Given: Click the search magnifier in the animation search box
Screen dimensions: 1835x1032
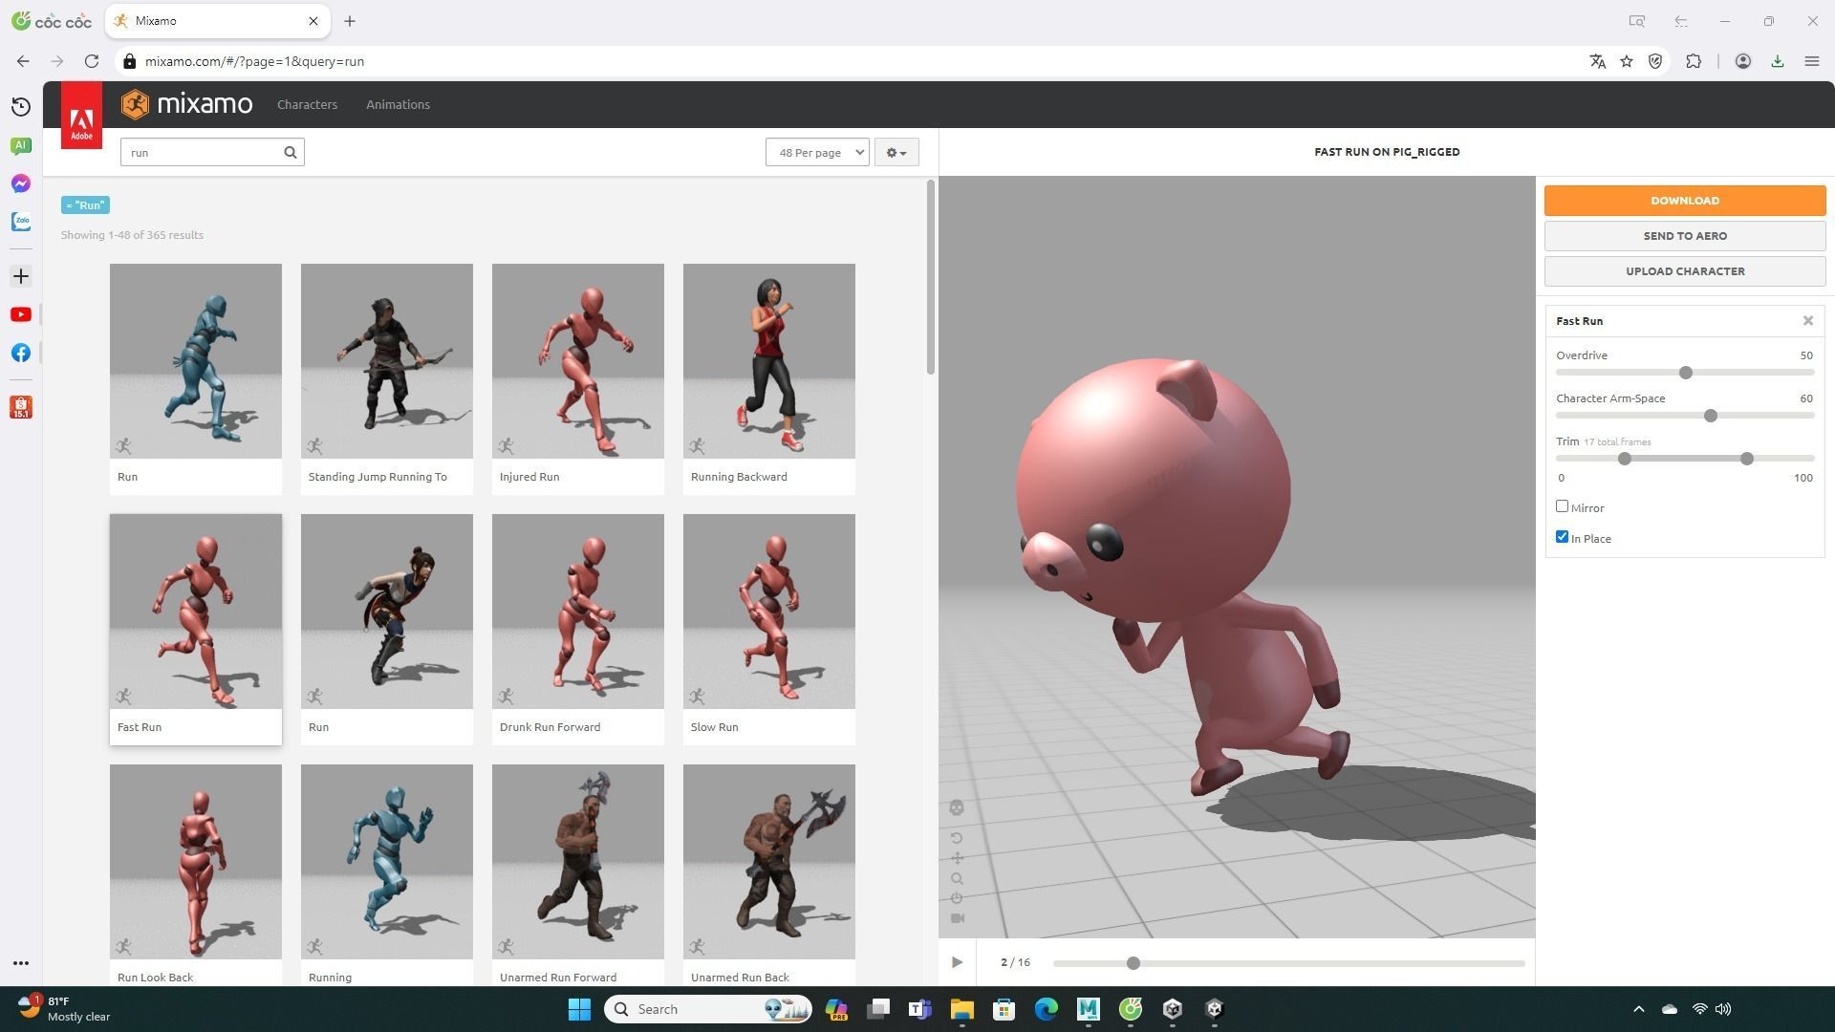Looking at the screenshot, I should pyautogui.click(x=291, y=152).
